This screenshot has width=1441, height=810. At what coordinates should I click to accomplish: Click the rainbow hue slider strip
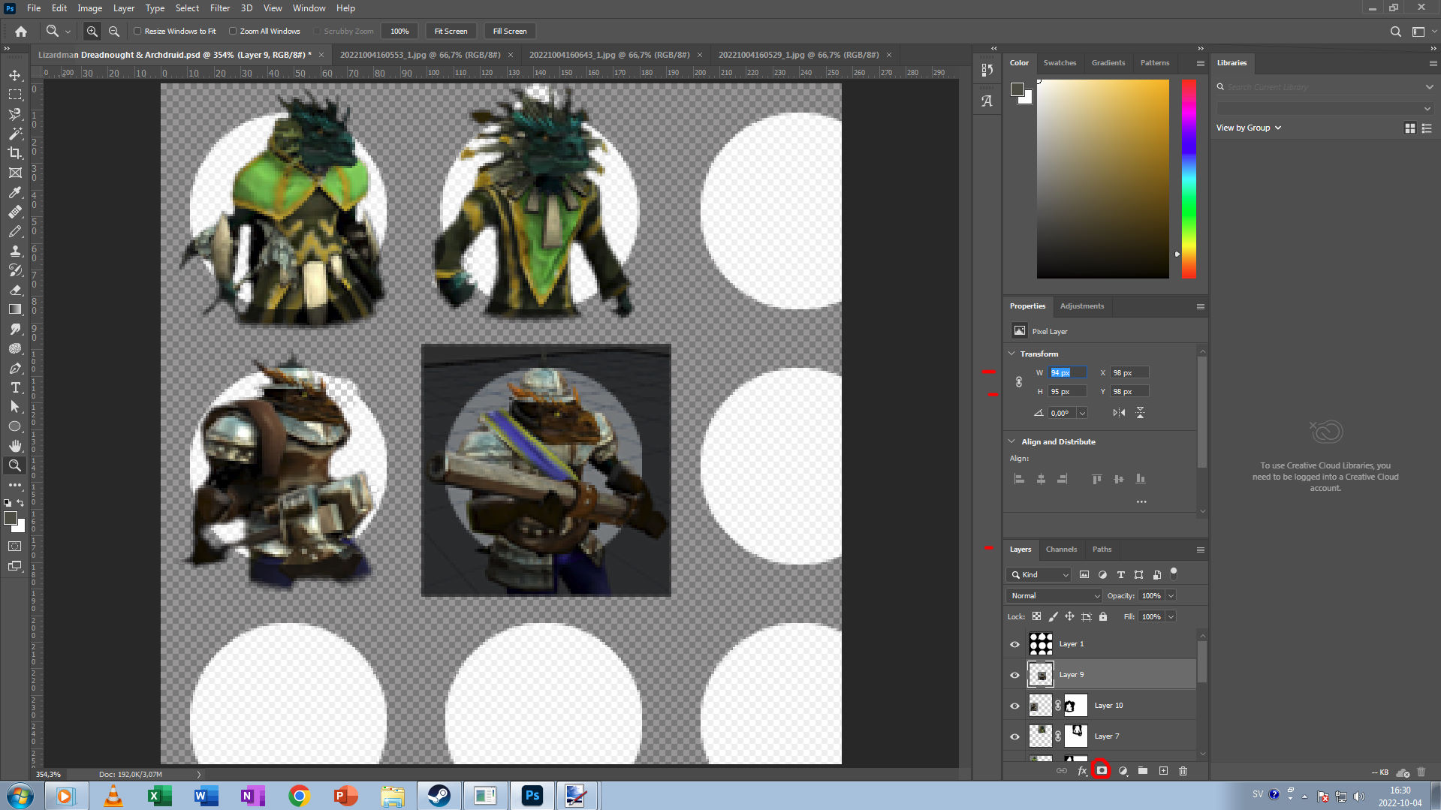[1189, 179]
